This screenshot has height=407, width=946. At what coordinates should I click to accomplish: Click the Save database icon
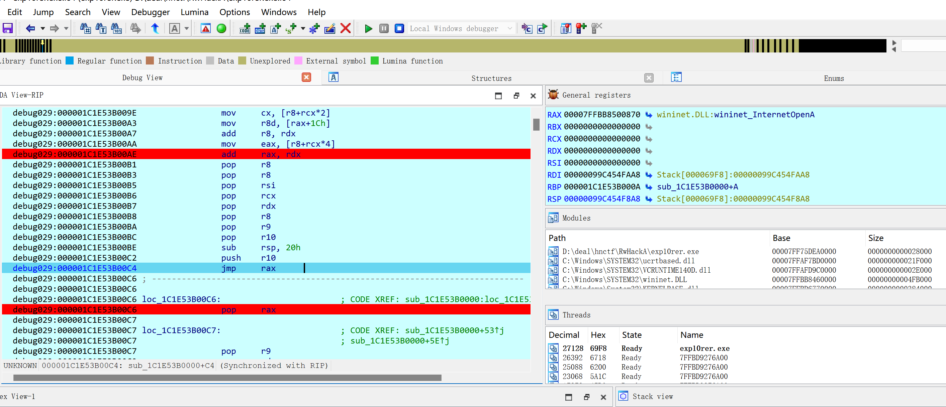pyautogui.click(x=8, y=28)
